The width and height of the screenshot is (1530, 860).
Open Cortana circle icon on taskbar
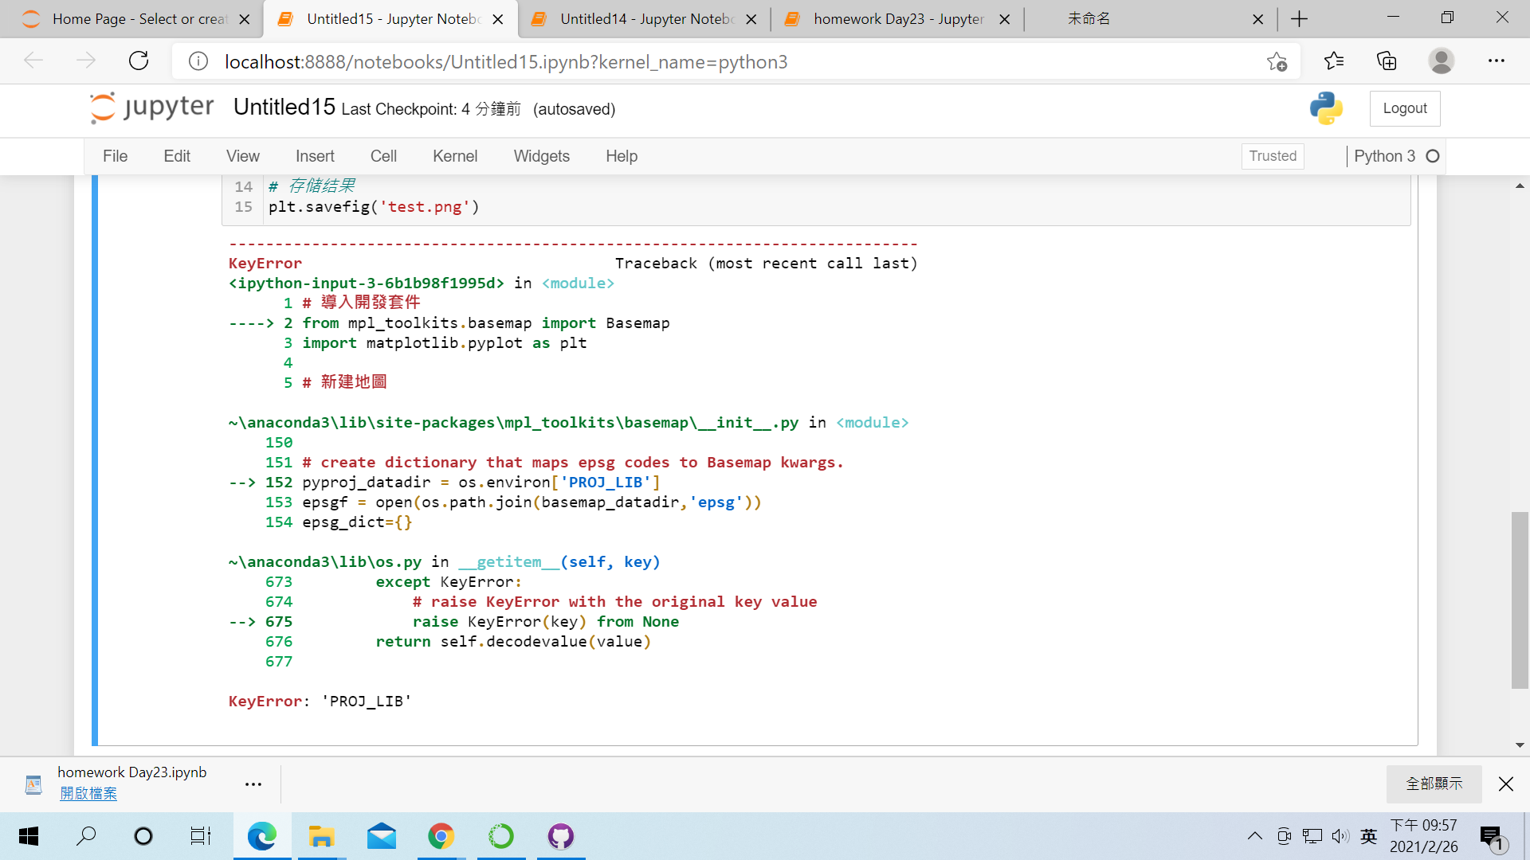coord(143,836)
